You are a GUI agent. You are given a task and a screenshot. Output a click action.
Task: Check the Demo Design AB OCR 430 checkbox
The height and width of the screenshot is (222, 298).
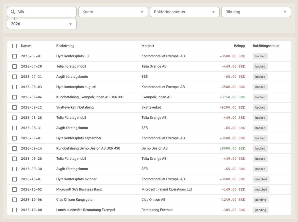[x=14, y=148]
